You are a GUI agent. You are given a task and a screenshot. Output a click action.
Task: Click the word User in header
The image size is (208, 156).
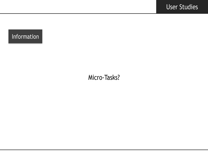[x=172, y=7]
